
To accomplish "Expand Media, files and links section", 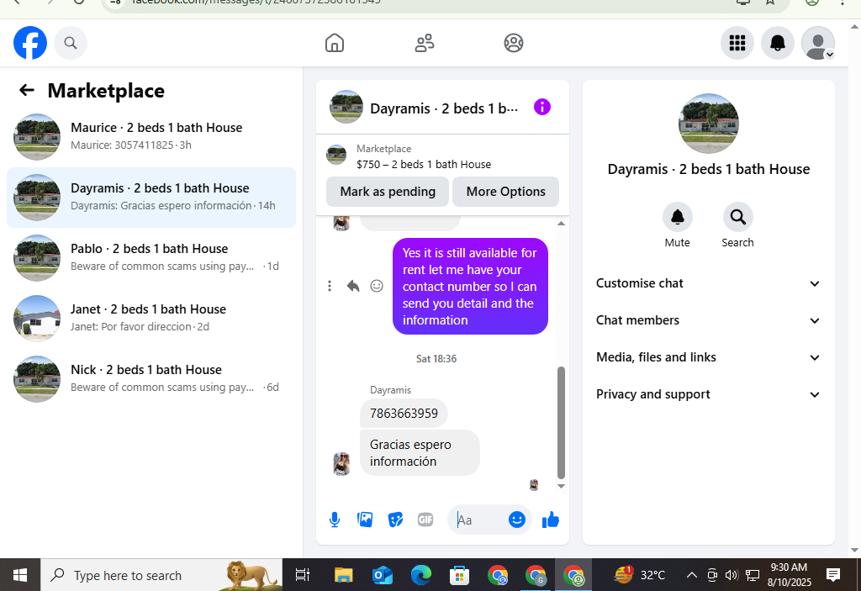I will tap(708, 357).
